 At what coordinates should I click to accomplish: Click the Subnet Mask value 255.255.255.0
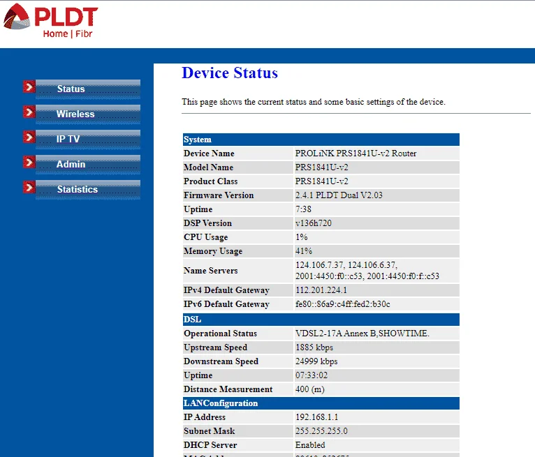pyautogui.click(x=321, y=431)
